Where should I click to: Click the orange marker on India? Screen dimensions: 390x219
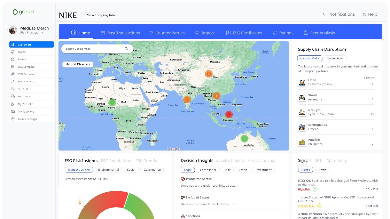pos(187,99)
